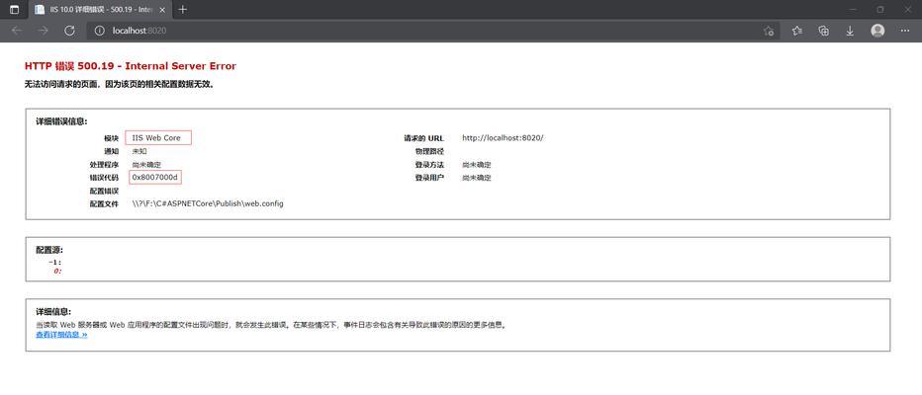Open browser settings and more menu
This screenshot has height=395, width=922.
pyautogui.click(x=905, y=31)
